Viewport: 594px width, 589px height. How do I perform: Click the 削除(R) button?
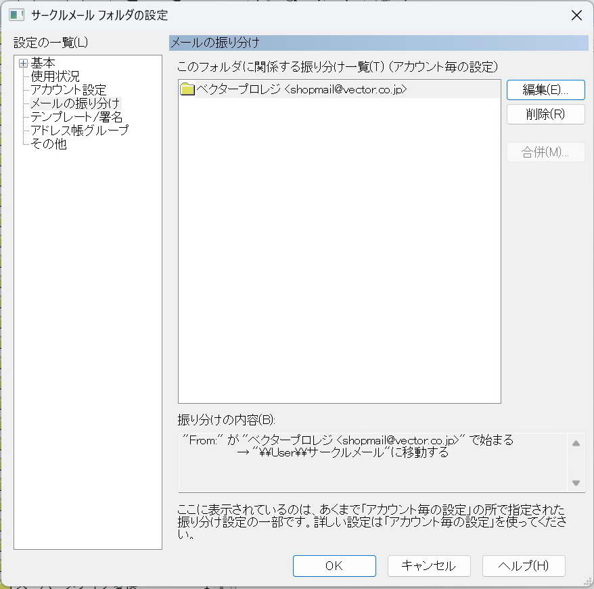coord(545,114)
